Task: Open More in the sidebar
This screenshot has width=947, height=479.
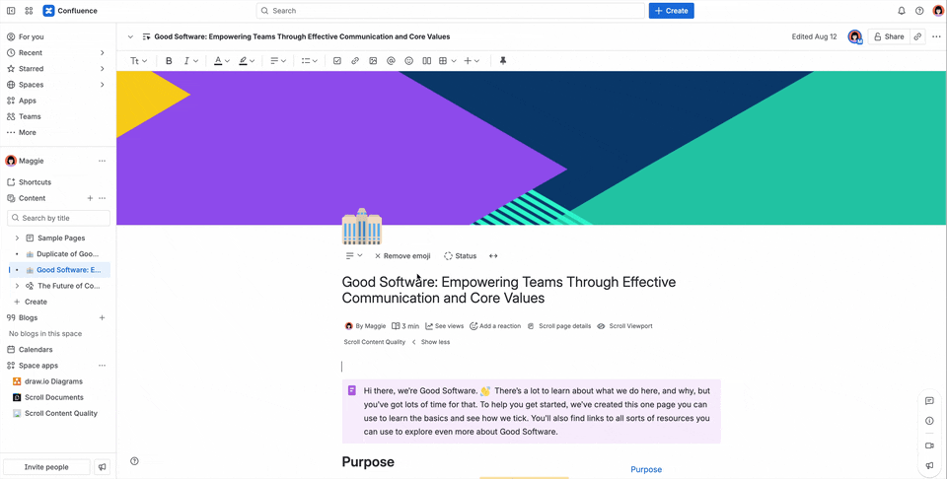Action: [x=28, y=133]
